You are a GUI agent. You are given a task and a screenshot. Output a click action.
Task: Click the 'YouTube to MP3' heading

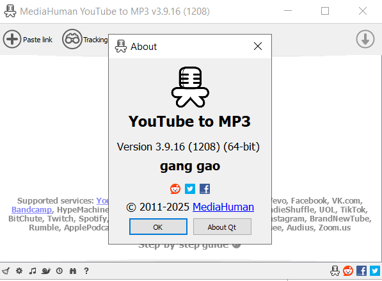click(x=189, y=122)
